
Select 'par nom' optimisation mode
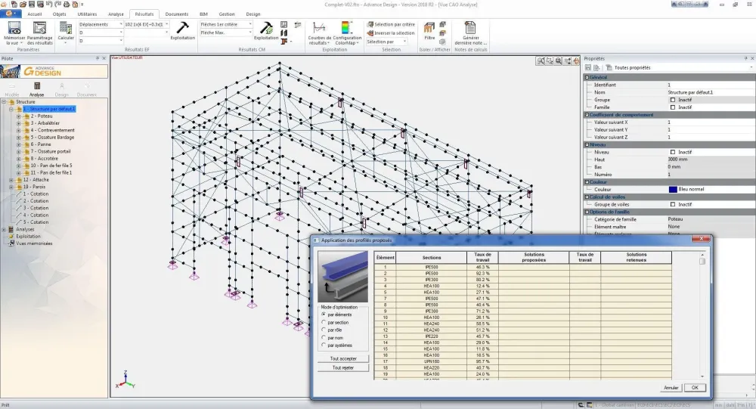pos(324,338)
